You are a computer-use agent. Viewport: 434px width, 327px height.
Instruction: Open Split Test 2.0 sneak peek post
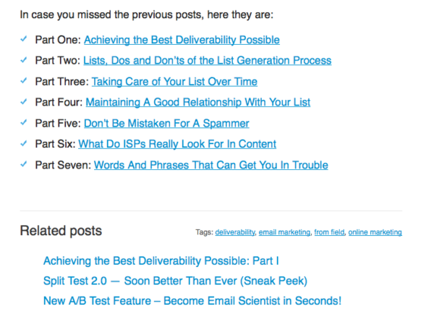pyautogui.click(x=175, y=281)
